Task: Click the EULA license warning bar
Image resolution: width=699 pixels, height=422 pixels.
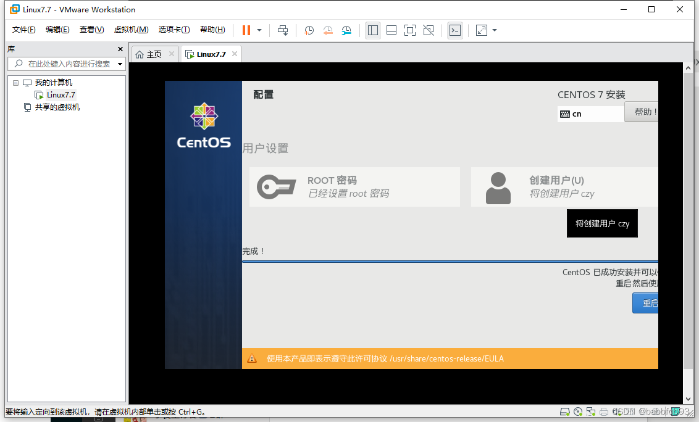Action: click(450, 358)
